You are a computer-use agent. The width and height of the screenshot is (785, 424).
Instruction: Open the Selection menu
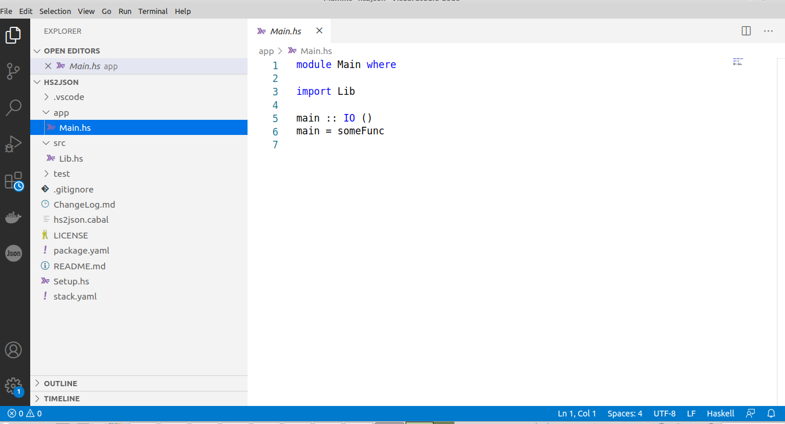click(x=55, y=11)
